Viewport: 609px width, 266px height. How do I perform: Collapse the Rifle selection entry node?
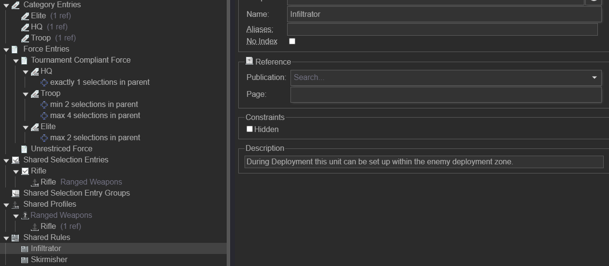[16, 172]
